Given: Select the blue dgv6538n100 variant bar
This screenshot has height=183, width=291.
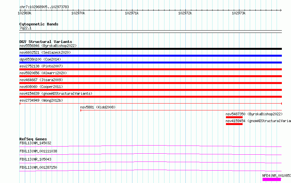Looking at the screenshot, I should pyautogui.click(x=150, y=63).
